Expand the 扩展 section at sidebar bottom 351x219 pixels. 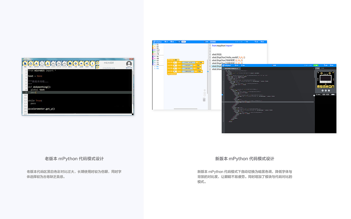[x=157, y=69]
